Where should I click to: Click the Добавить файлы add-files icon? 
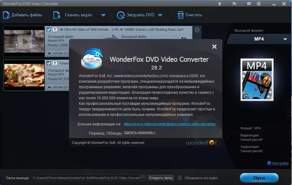pyautogui.click(x=6, y=15)
